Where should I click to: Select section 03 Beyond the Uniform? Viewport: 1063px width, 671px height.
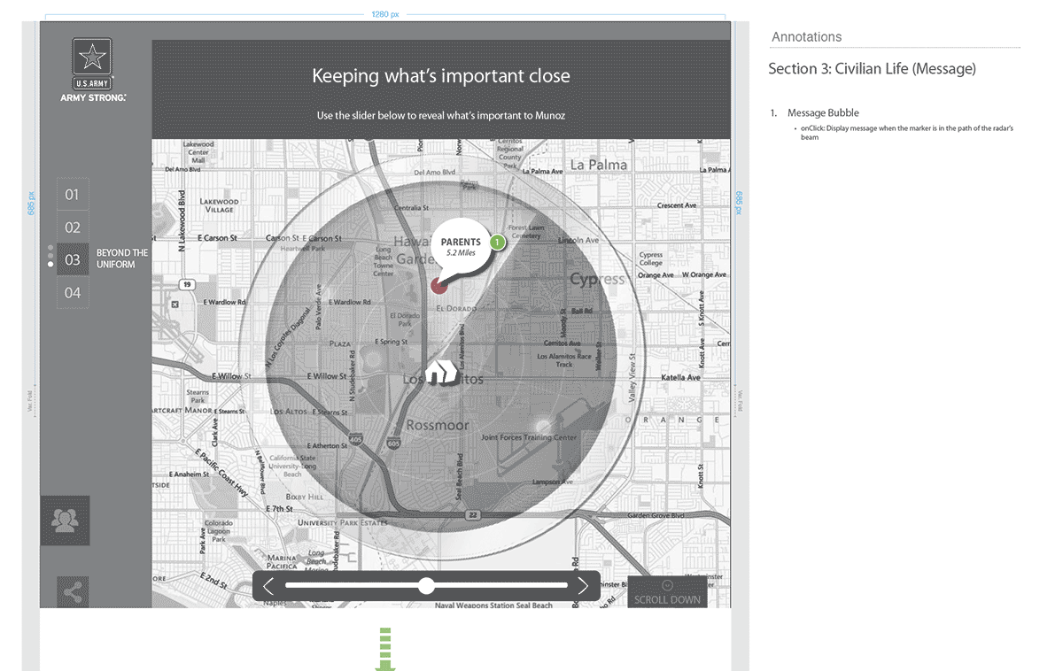click(x=73, y=259)
